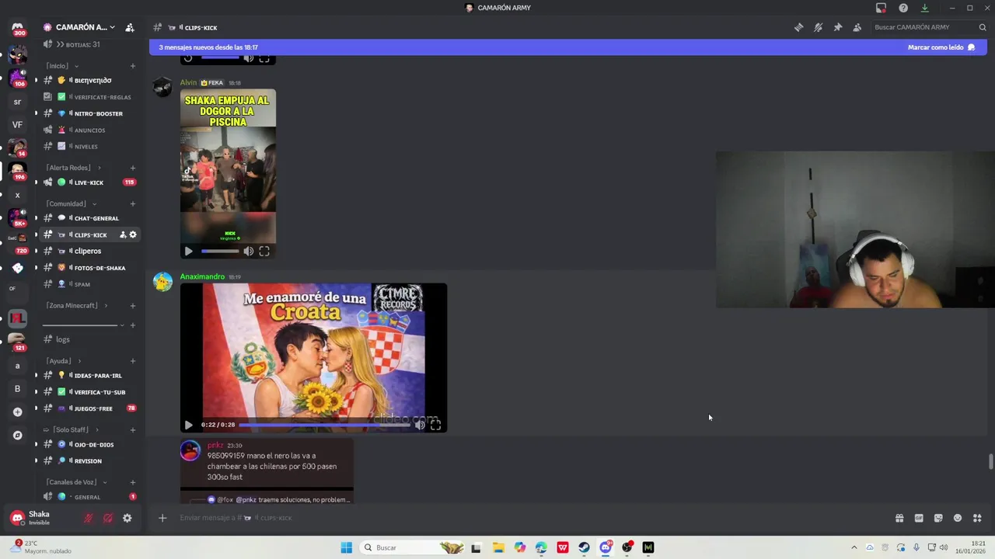Viewport: 995px width, 559px height.
Task: Show pinned messages icon
Action: pyautogui.click(x=837, y=27)
